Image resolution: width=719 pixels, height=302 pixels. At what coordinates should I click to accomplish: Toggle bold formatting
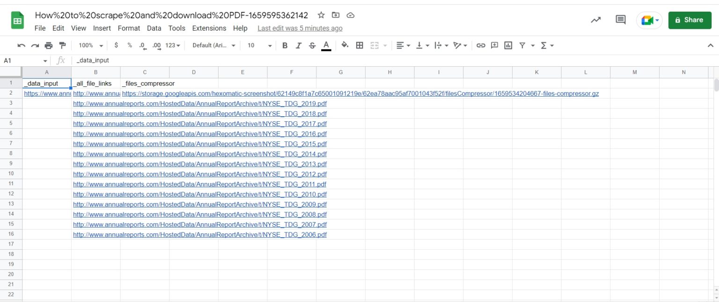coord(285,45)
